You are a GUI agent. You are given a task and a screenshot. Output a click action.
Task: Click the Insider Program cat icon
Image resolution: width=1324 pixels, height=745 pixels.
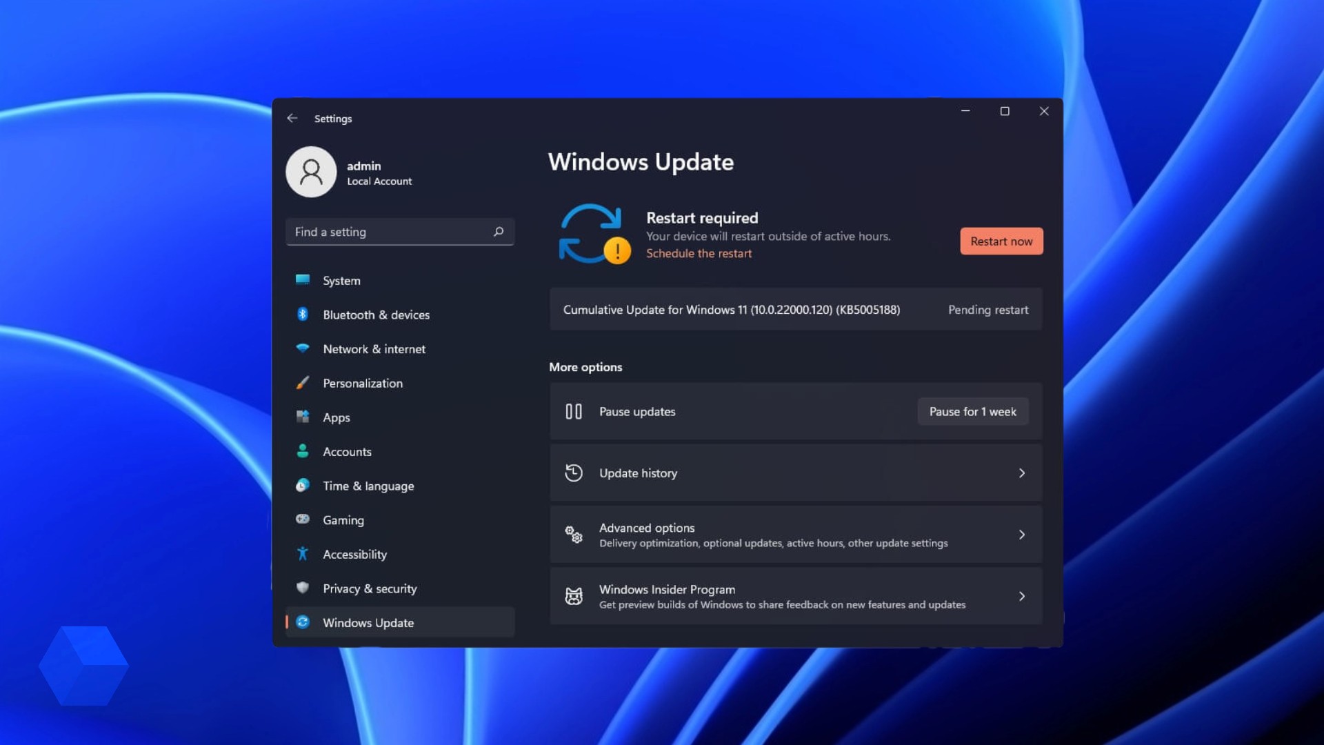pyautogui.click(x=574, y=596)
